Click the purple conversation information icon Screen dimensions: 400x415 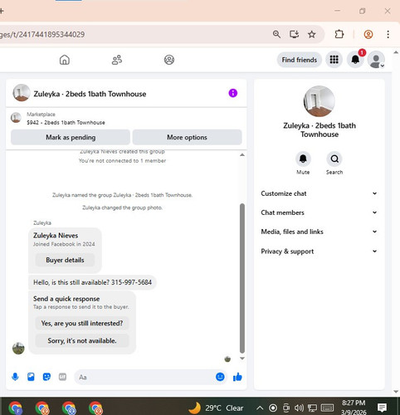[x=233, y=93]
